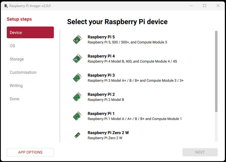Click the NEXT button
226x162 pixels.
point(200,152)
